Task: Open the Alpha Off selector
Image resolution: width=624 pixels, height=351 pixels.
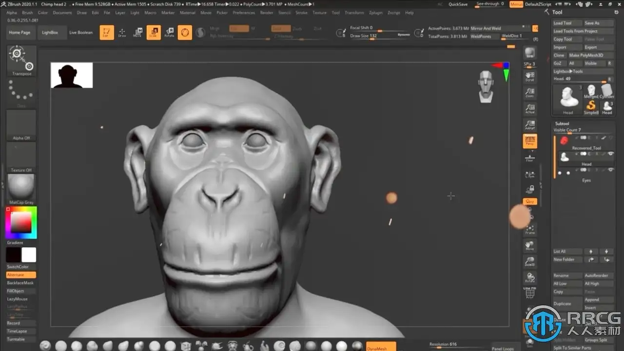Action: (21, 125)
